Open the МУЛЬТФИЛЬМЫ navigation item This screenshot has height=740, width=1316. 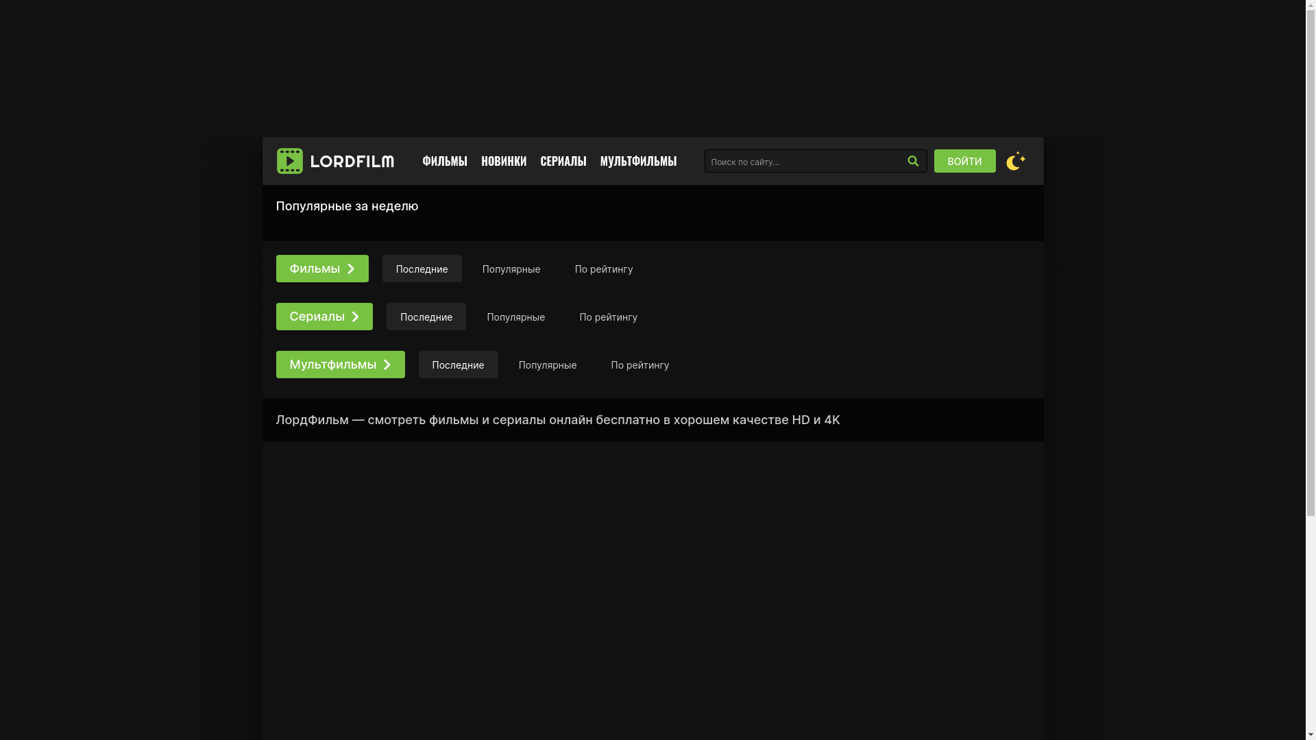pyautogui.click(x=638, y=161)
